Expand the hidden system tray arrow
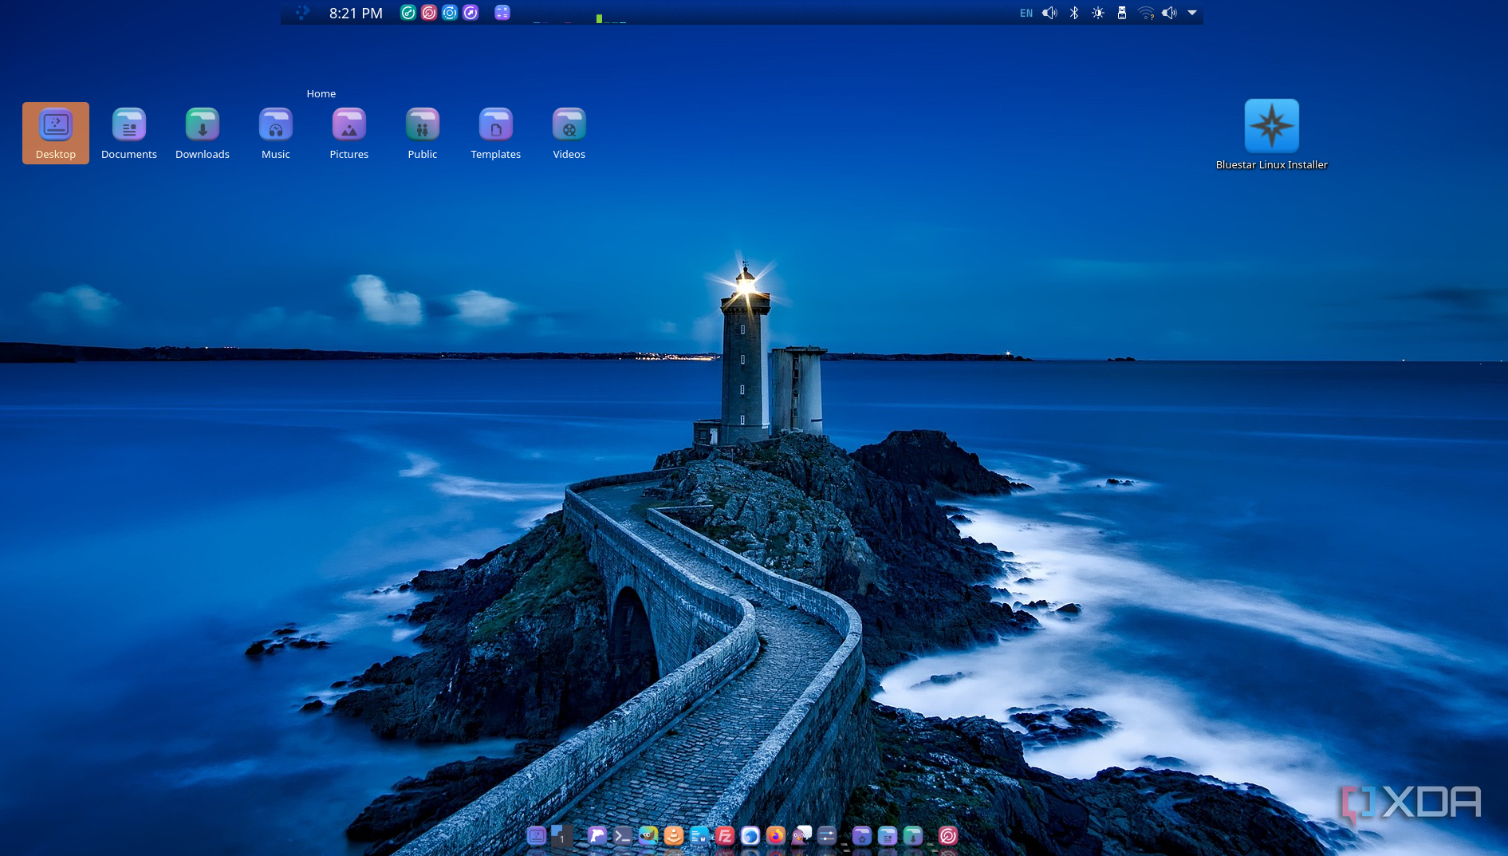The image size is (1508, 856). (1192, 13)
